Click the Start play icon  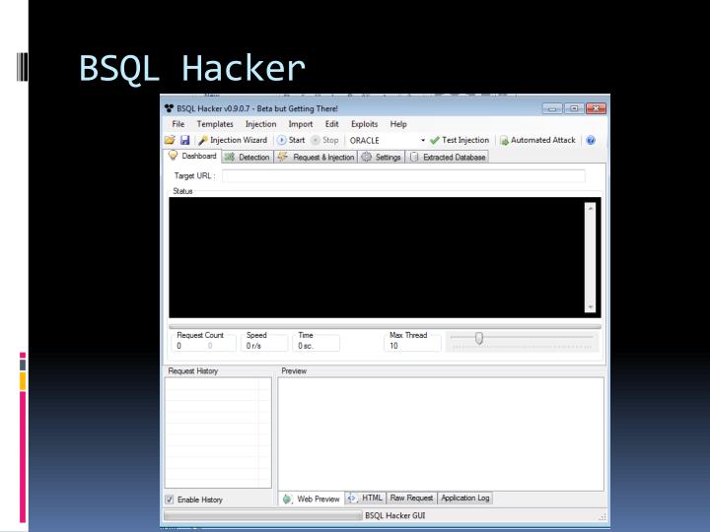[282, 140]
